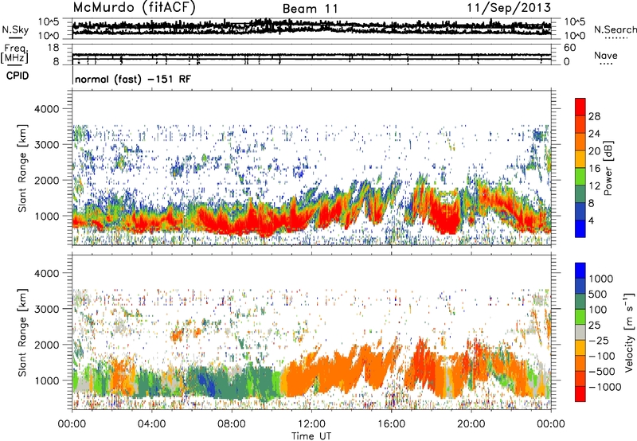Click the frequency trace in Freq panel
The image size is (637, 441).
(311, 55)
